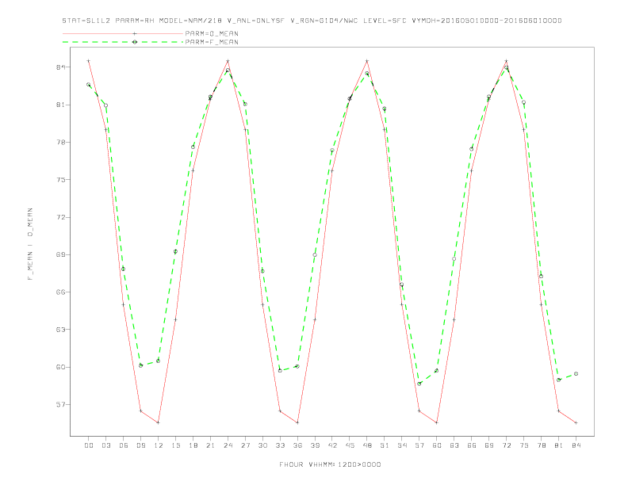
Task: Click the y-axis tick label 63
Action: pyautogui.click(x=60, y=330)
